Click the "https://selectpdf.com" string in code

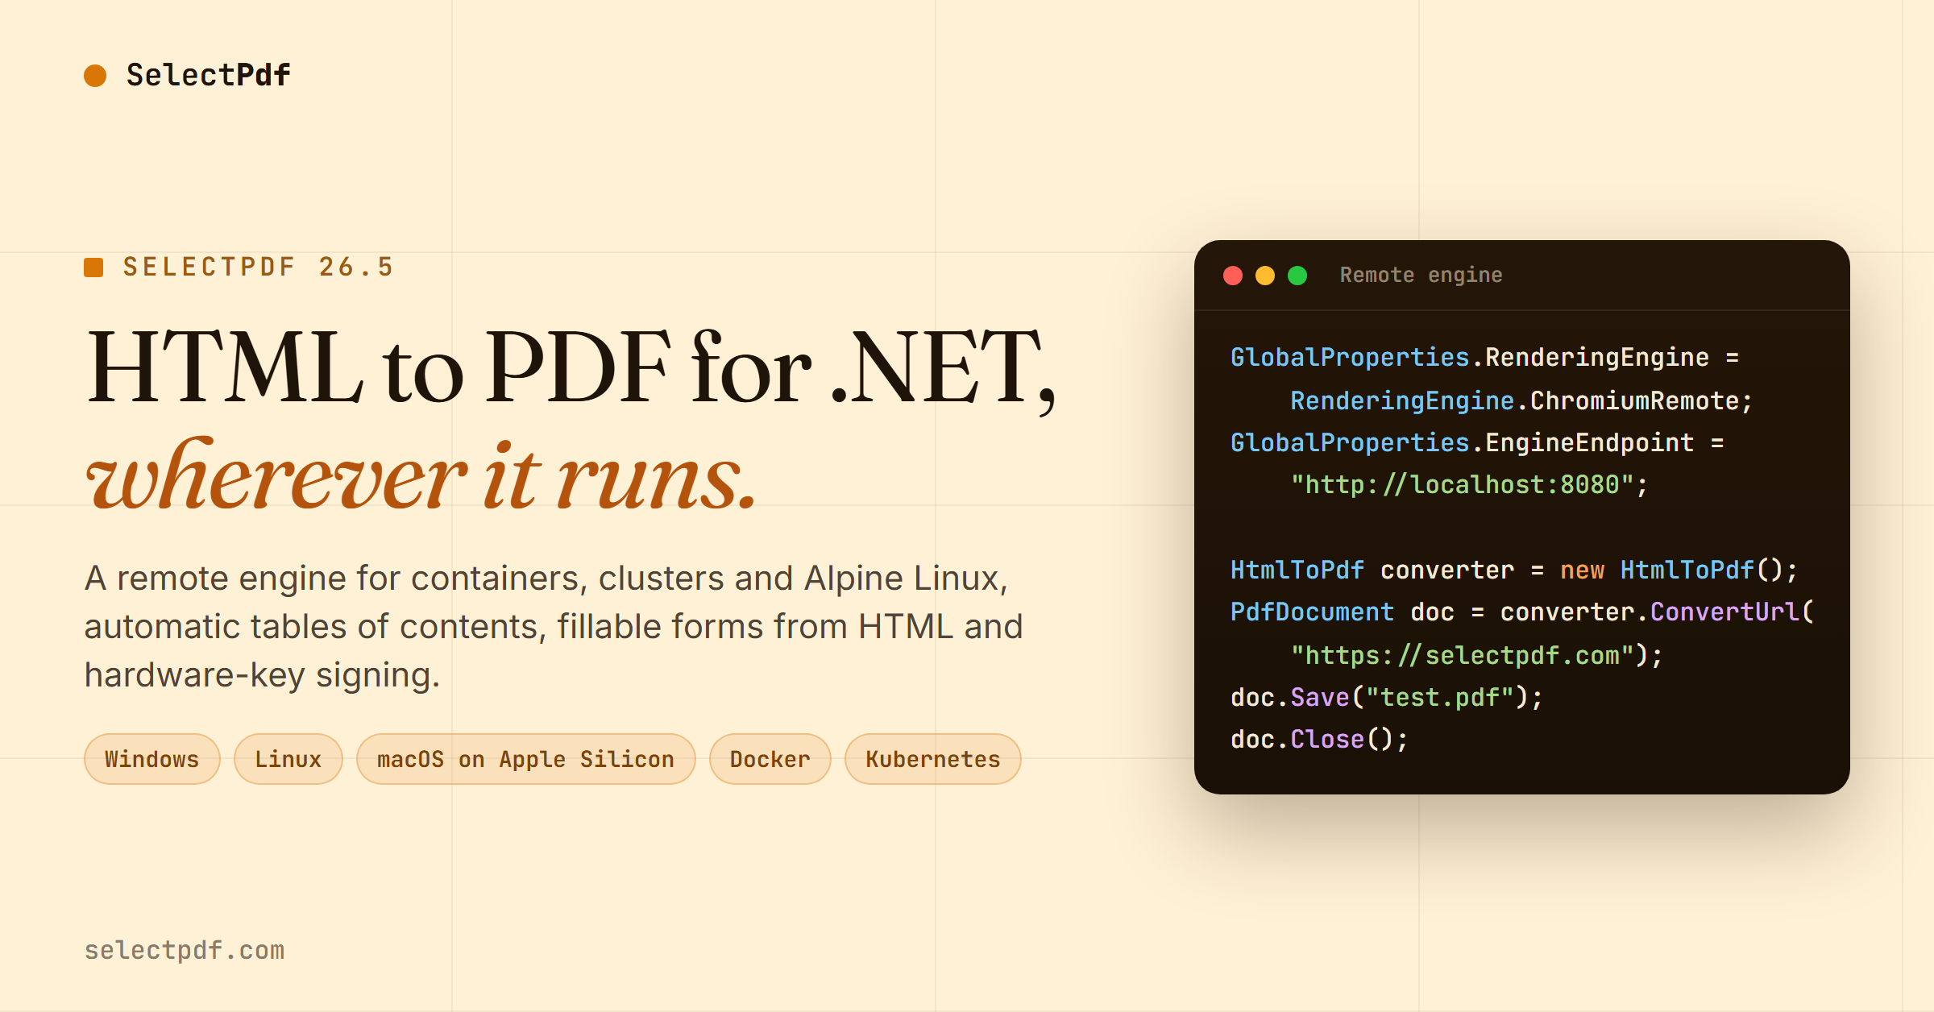tap(1462, 655)
